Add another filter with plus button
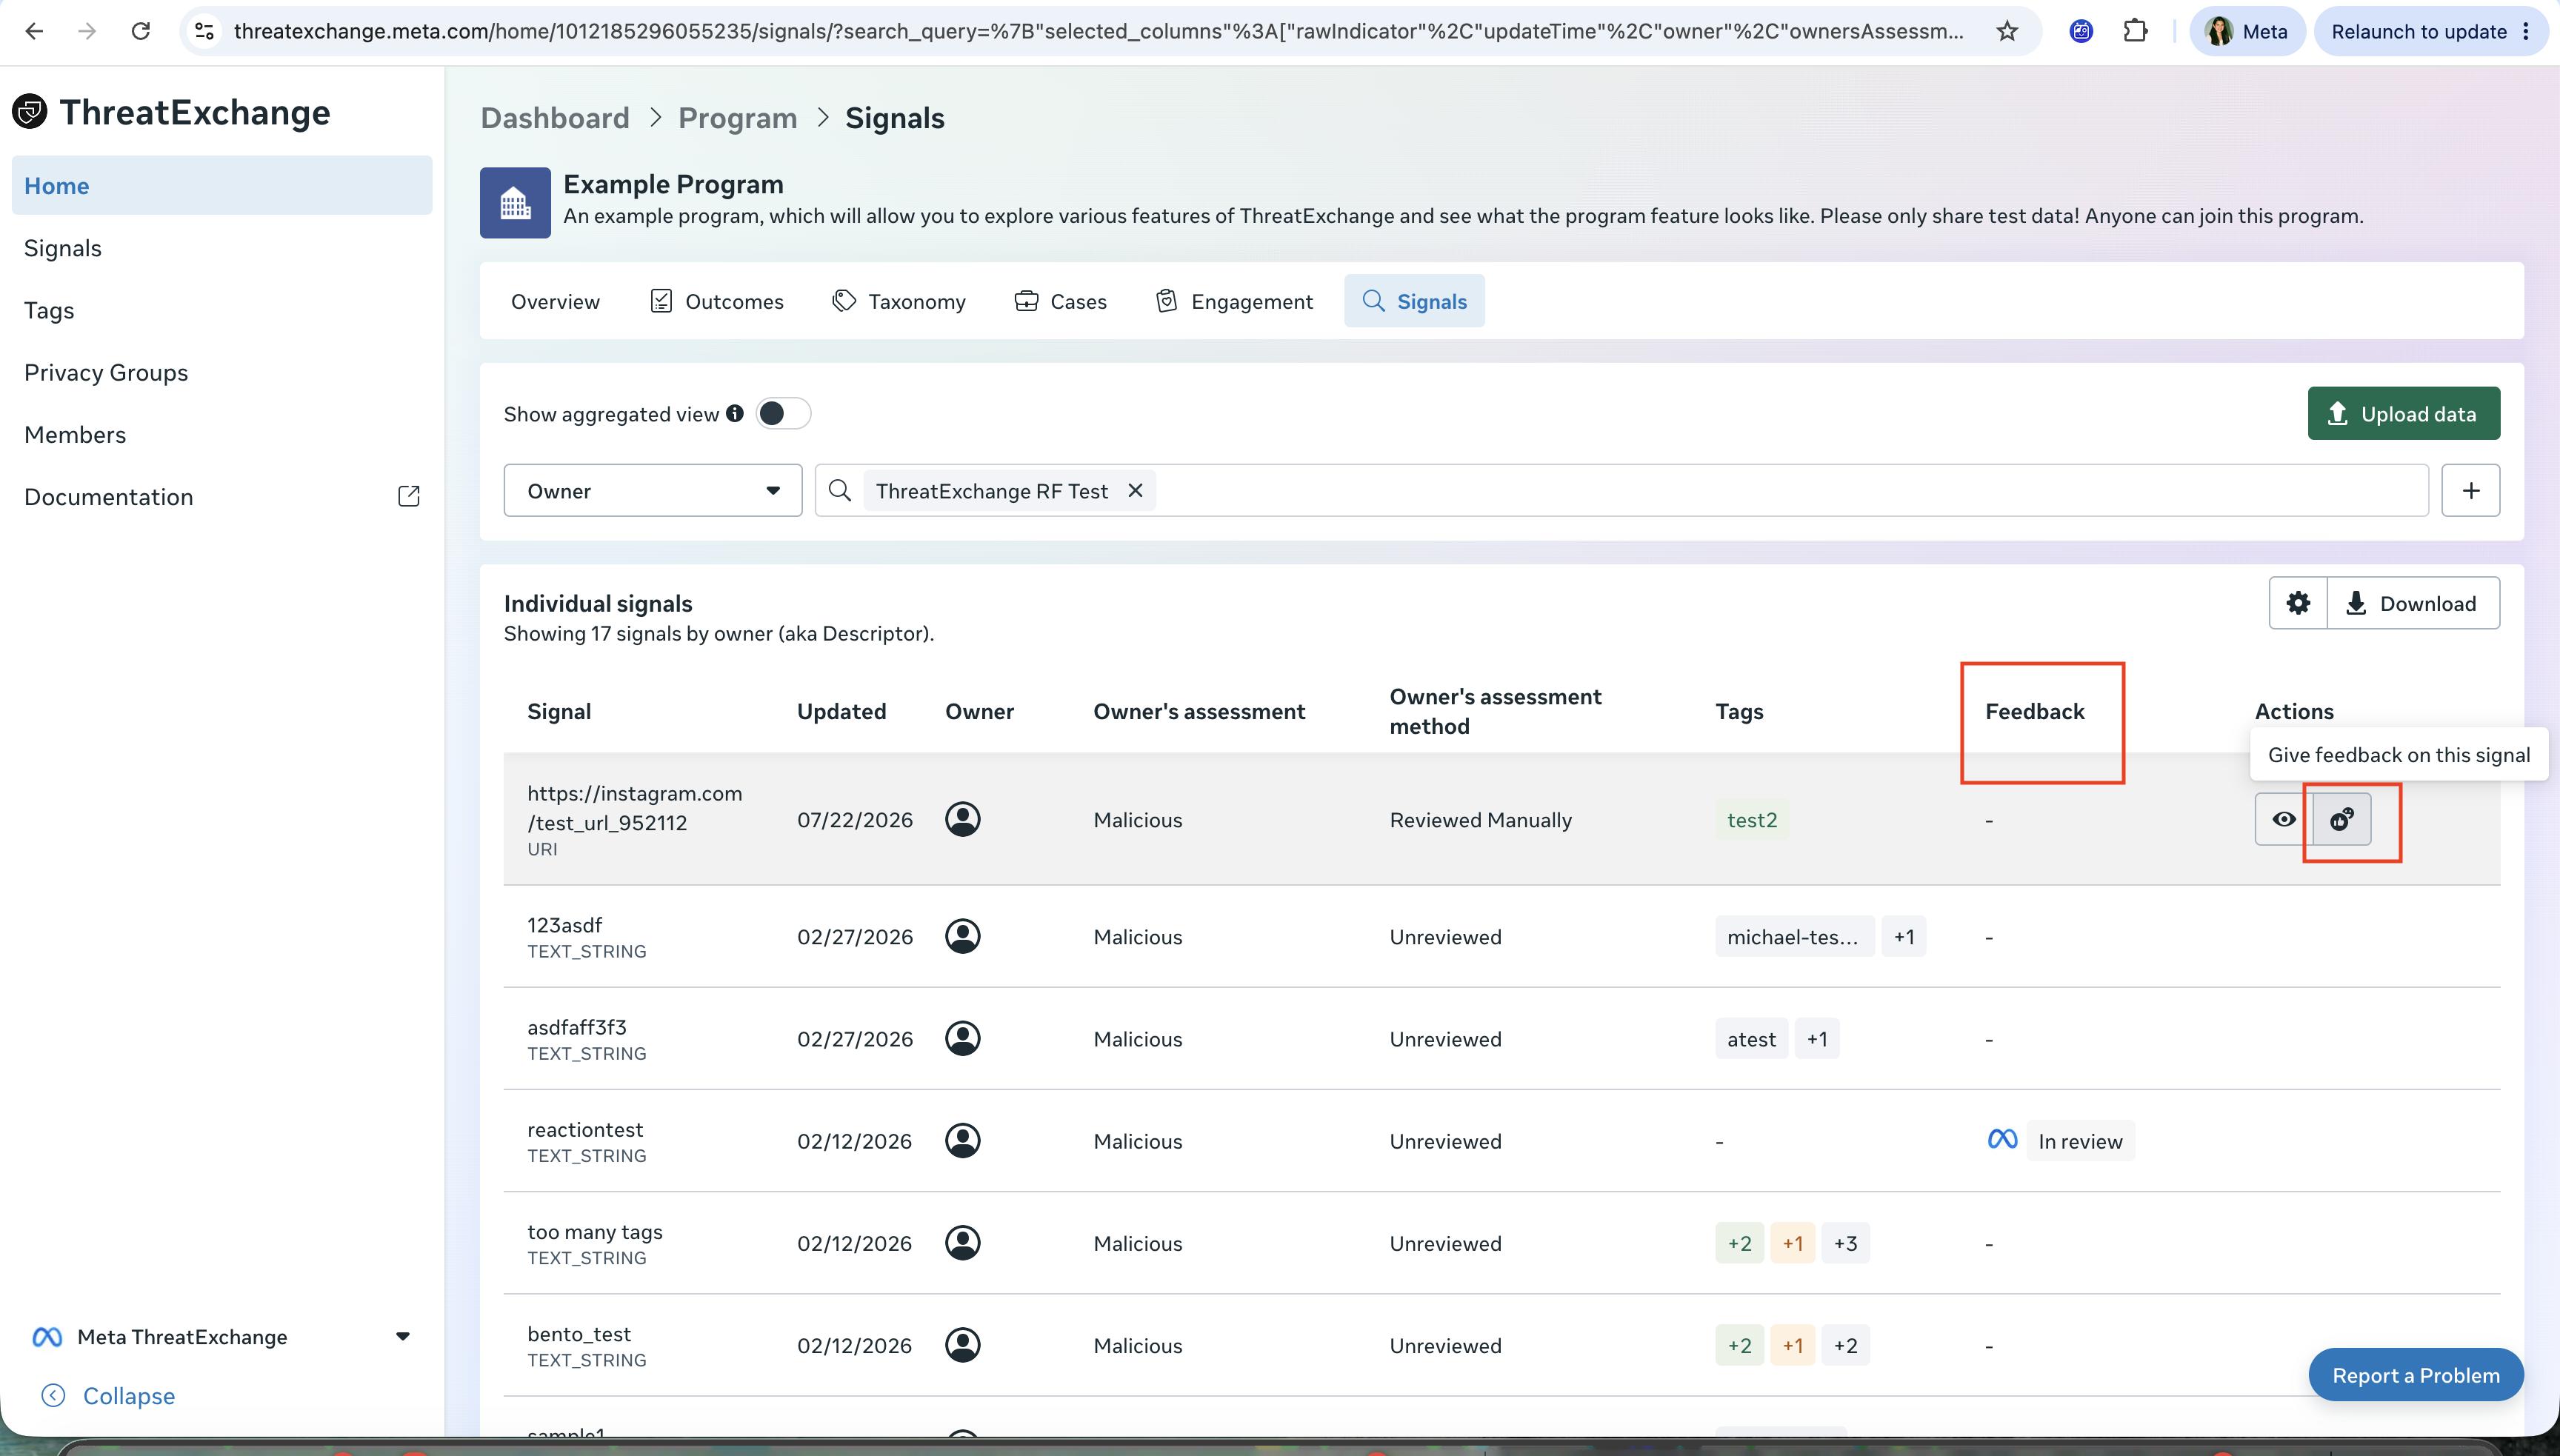This screenshot has height=1456, width=2560. coord(2470,490)
